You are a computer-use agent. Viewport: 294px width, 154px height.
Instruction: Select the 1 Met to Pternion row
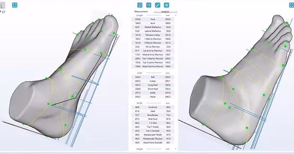click(152, 39)
